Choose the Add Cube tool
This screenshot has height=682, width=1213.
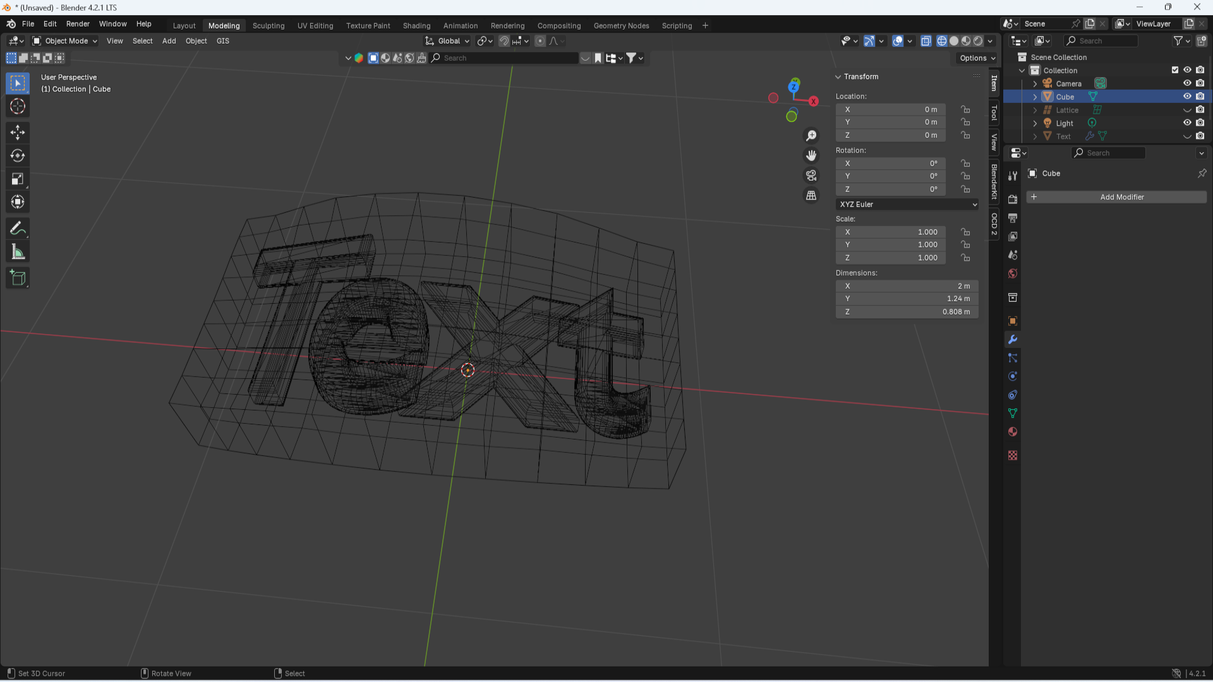(x=18, y=278)
